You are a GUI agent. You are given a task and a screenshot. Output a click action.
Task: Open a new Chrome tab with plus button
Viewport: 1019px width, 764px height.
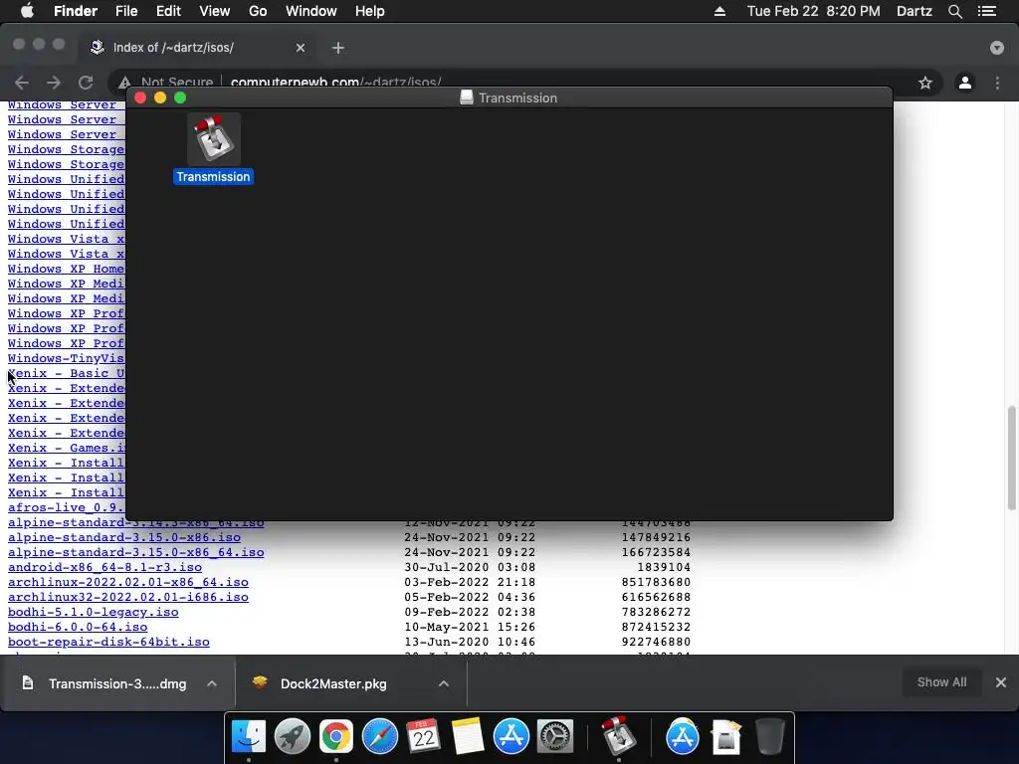[338, 48]
